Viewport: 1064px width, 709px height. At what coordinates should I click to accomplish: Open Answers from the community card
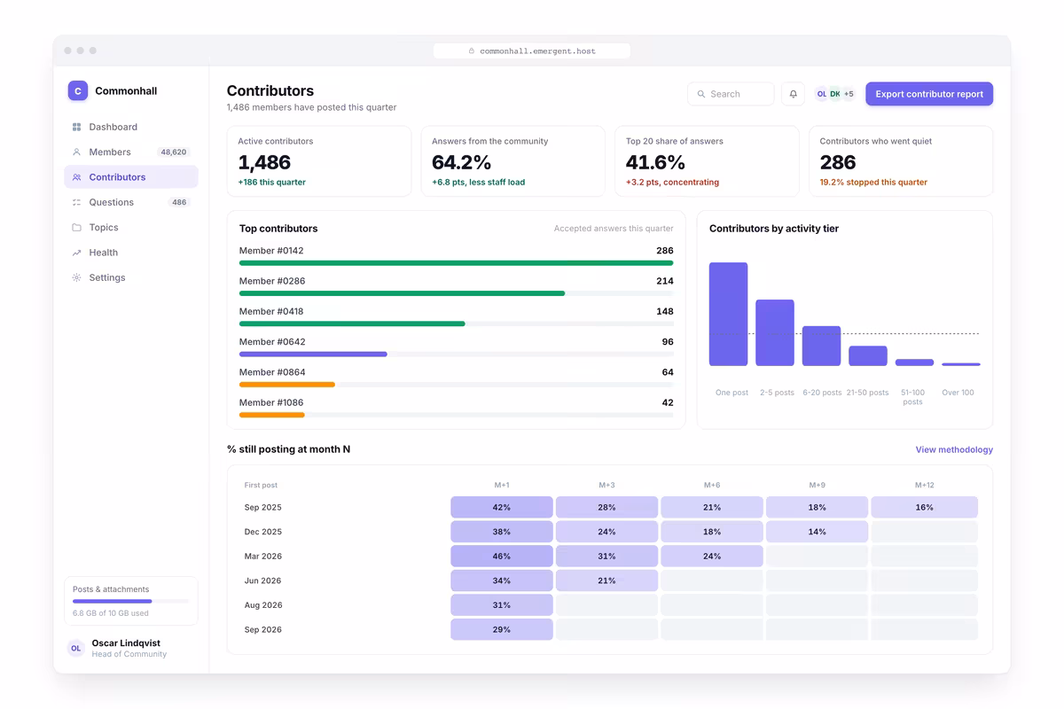point(512,161)
